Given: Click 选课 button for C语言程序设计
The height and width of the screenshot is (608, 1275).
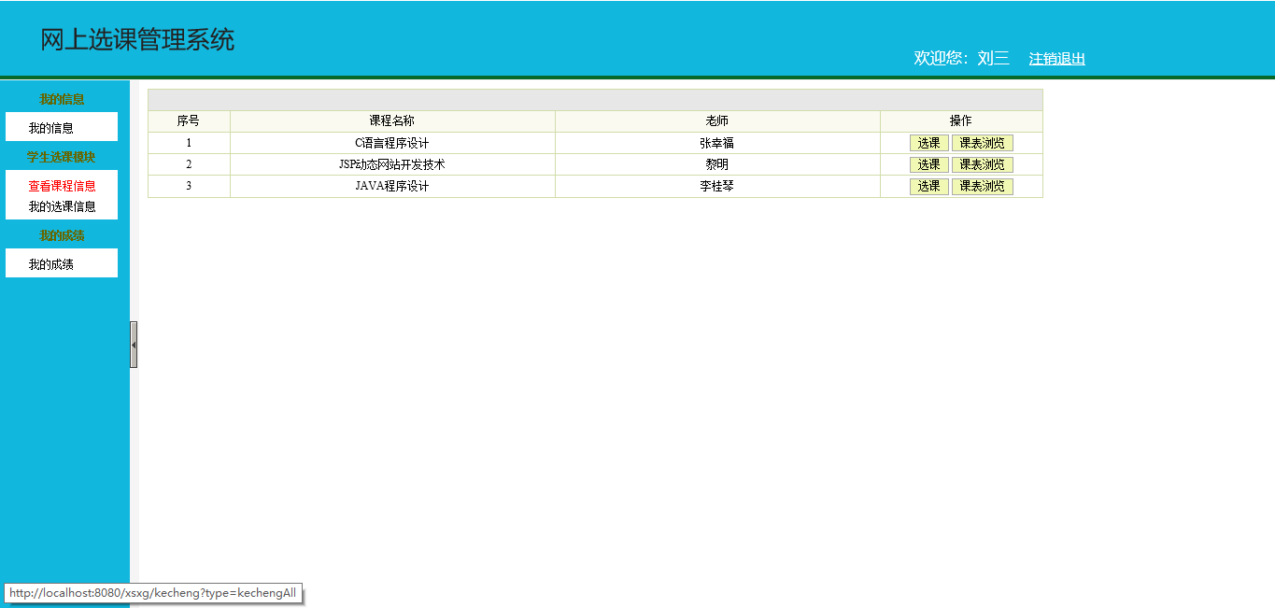Looking at the screenshot, I should (x=928, y=143).
